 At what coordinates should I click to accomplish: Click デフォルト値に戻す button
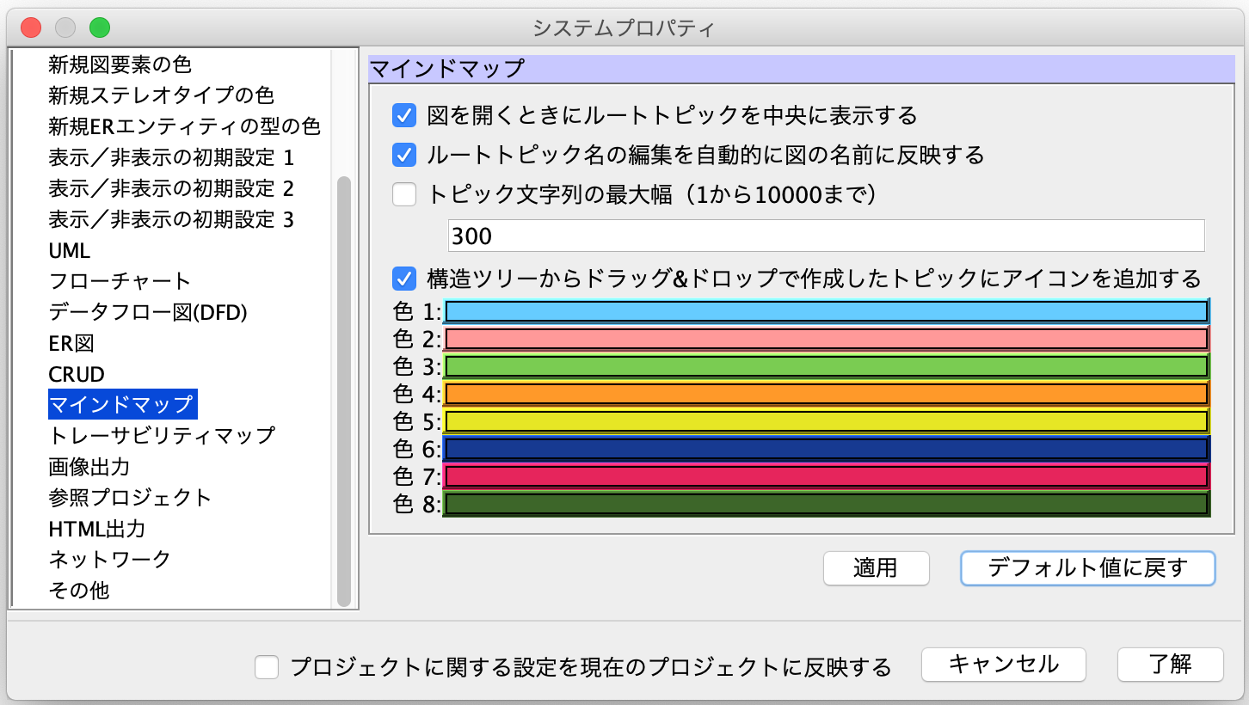click(x=1087, y=568)
